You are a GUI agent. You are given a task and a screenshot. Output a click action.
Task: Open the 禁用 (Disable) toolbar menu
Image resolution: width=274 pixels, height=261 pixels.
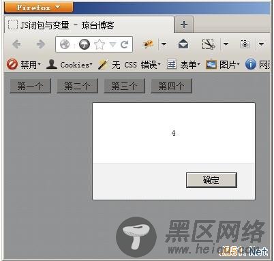[x=24, y=65]
